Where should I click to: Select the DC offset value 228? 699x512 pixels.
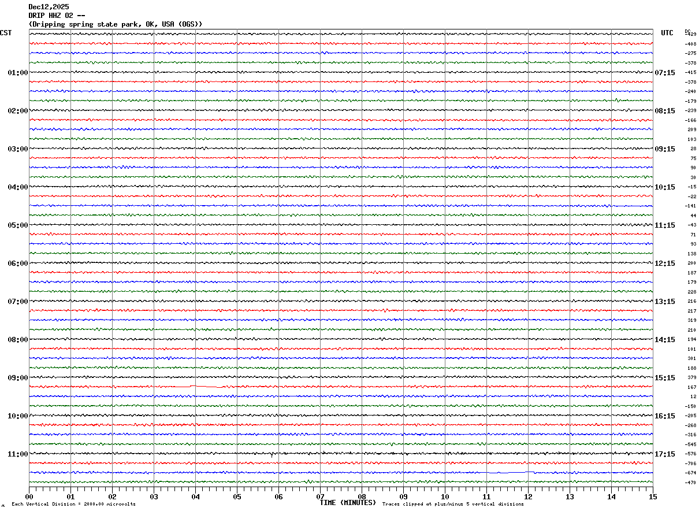pyautogui.click(x=691, y=292)
